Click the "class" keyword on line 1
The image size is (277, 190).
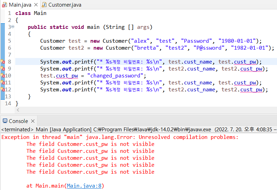pos(23,13)
